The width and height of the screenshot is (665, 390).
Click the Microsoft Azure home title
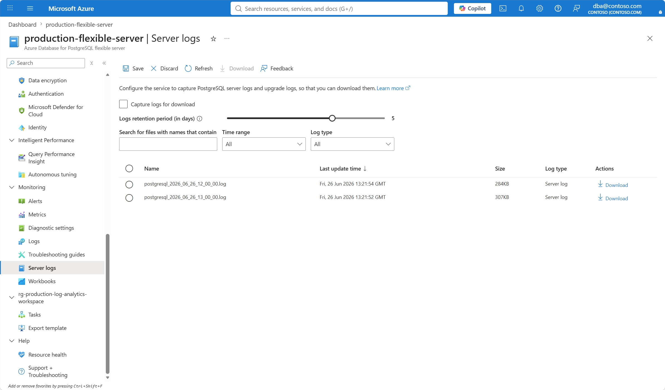point(71,8)
